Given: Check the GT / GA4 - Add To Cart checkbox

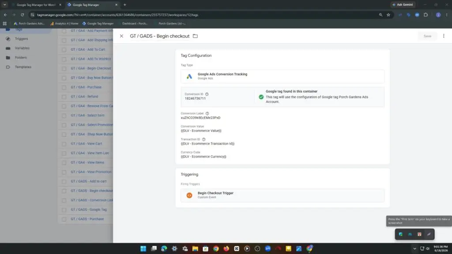Looking at the screenshot, I should coord(64,49).
